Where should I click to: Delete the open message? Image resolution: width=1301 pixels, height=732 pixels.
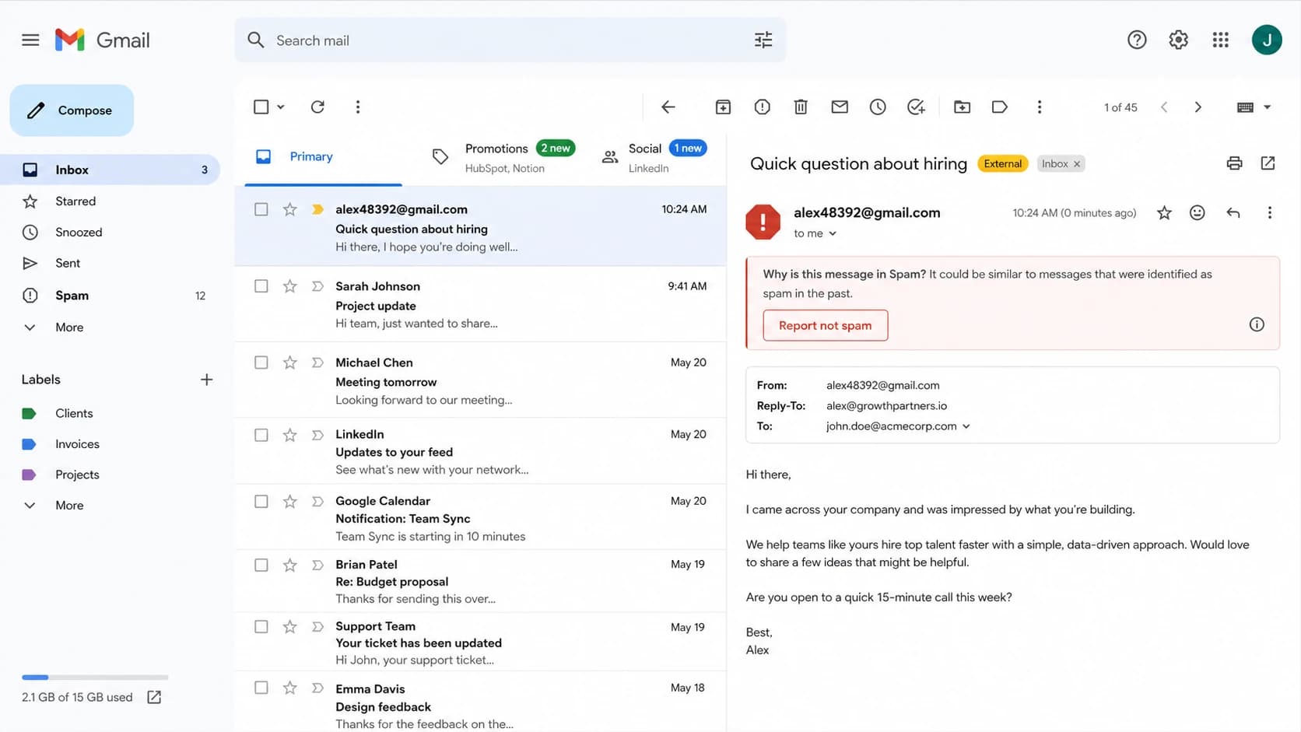coord(801,107)
